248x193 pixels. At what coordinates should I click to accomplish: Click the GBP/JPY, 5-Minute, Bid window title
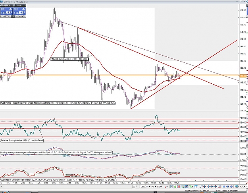click(15, 2)
